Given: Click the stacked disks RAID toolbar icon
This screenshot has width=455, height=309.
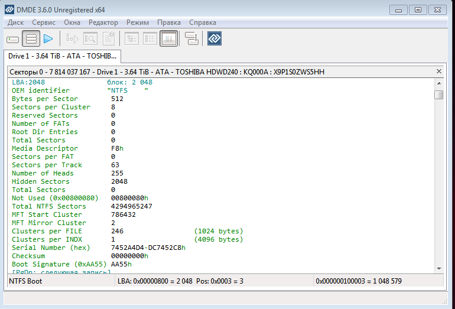Looking at the screenshot, I should coord(191,39).
